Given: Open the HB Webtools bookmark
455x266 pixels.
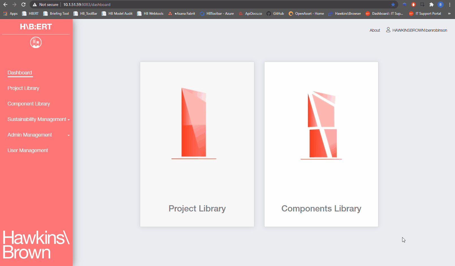Looking at the screenshot, I should point(150,14).
